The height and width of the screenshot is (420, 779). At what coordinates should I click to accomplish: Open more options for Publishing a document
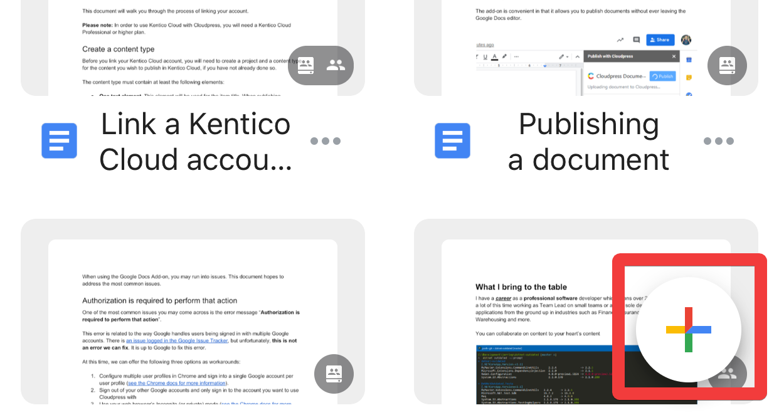(719, 141)
